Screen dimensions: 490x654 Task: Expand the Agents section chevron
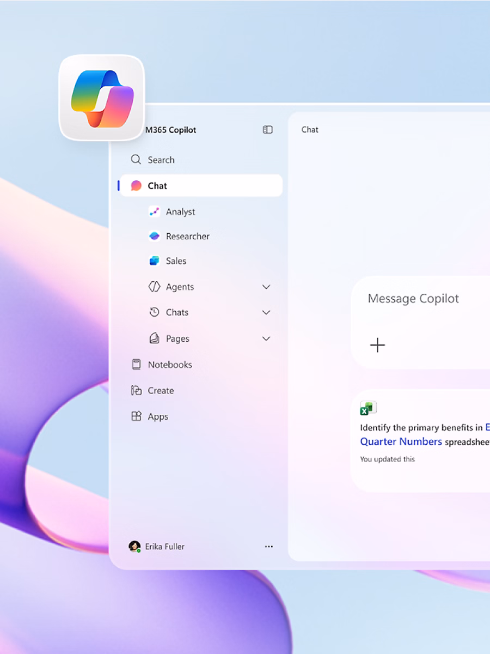point(266,287)
